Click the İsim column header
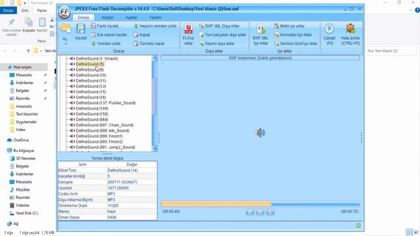This screenshot has width=420, height=236. tap(83, 165)
